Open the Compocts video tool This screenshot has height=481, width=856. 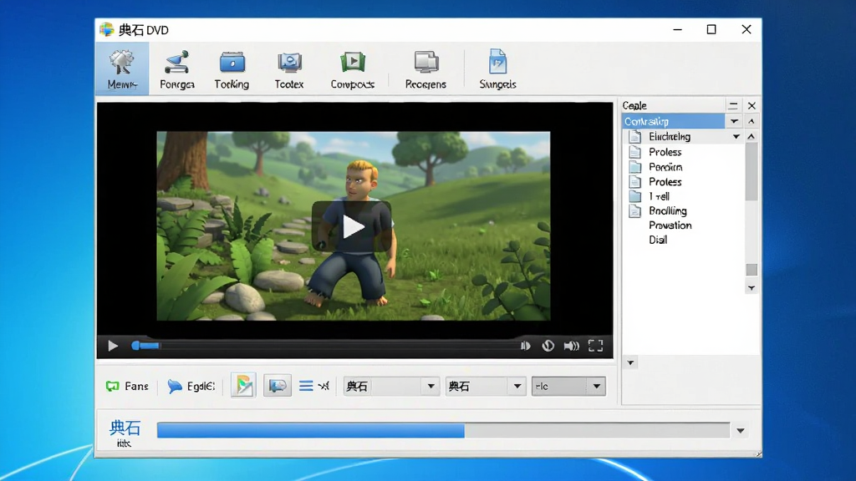[352, 69]
